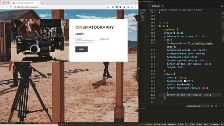This screenshot has width=224, height=126.
Task: Click the sass folder breadcrumb
Action: tap(151, 10)
